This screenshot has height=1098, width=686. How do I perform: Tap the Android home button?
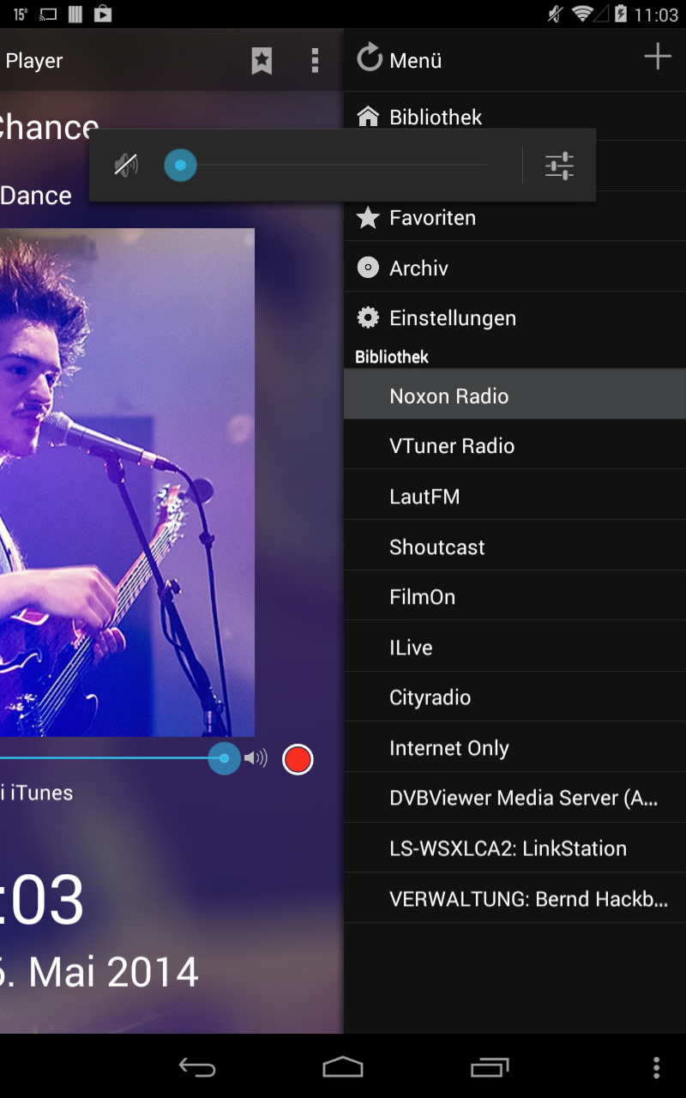[x=343, y=1067]
